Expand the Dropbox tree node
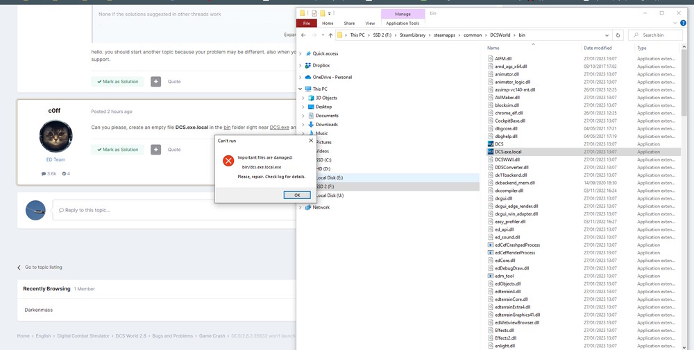 tap(301, 65)
